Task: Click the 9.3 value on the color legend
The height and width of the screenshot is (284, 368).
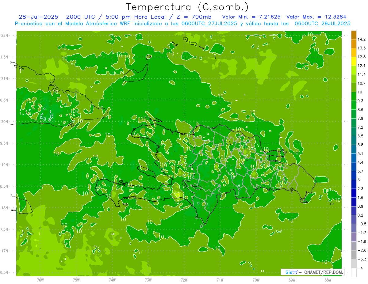Action: click(x=361, y=101)
